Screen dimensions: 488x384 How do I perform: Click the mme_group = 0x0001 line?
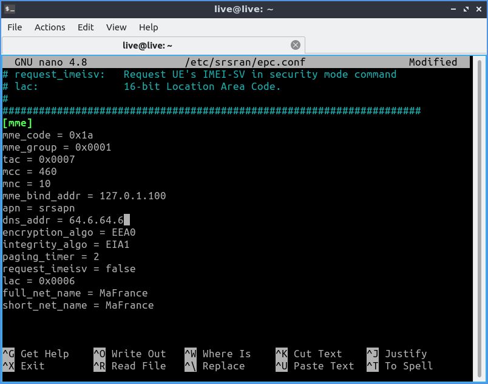[56, 147]
